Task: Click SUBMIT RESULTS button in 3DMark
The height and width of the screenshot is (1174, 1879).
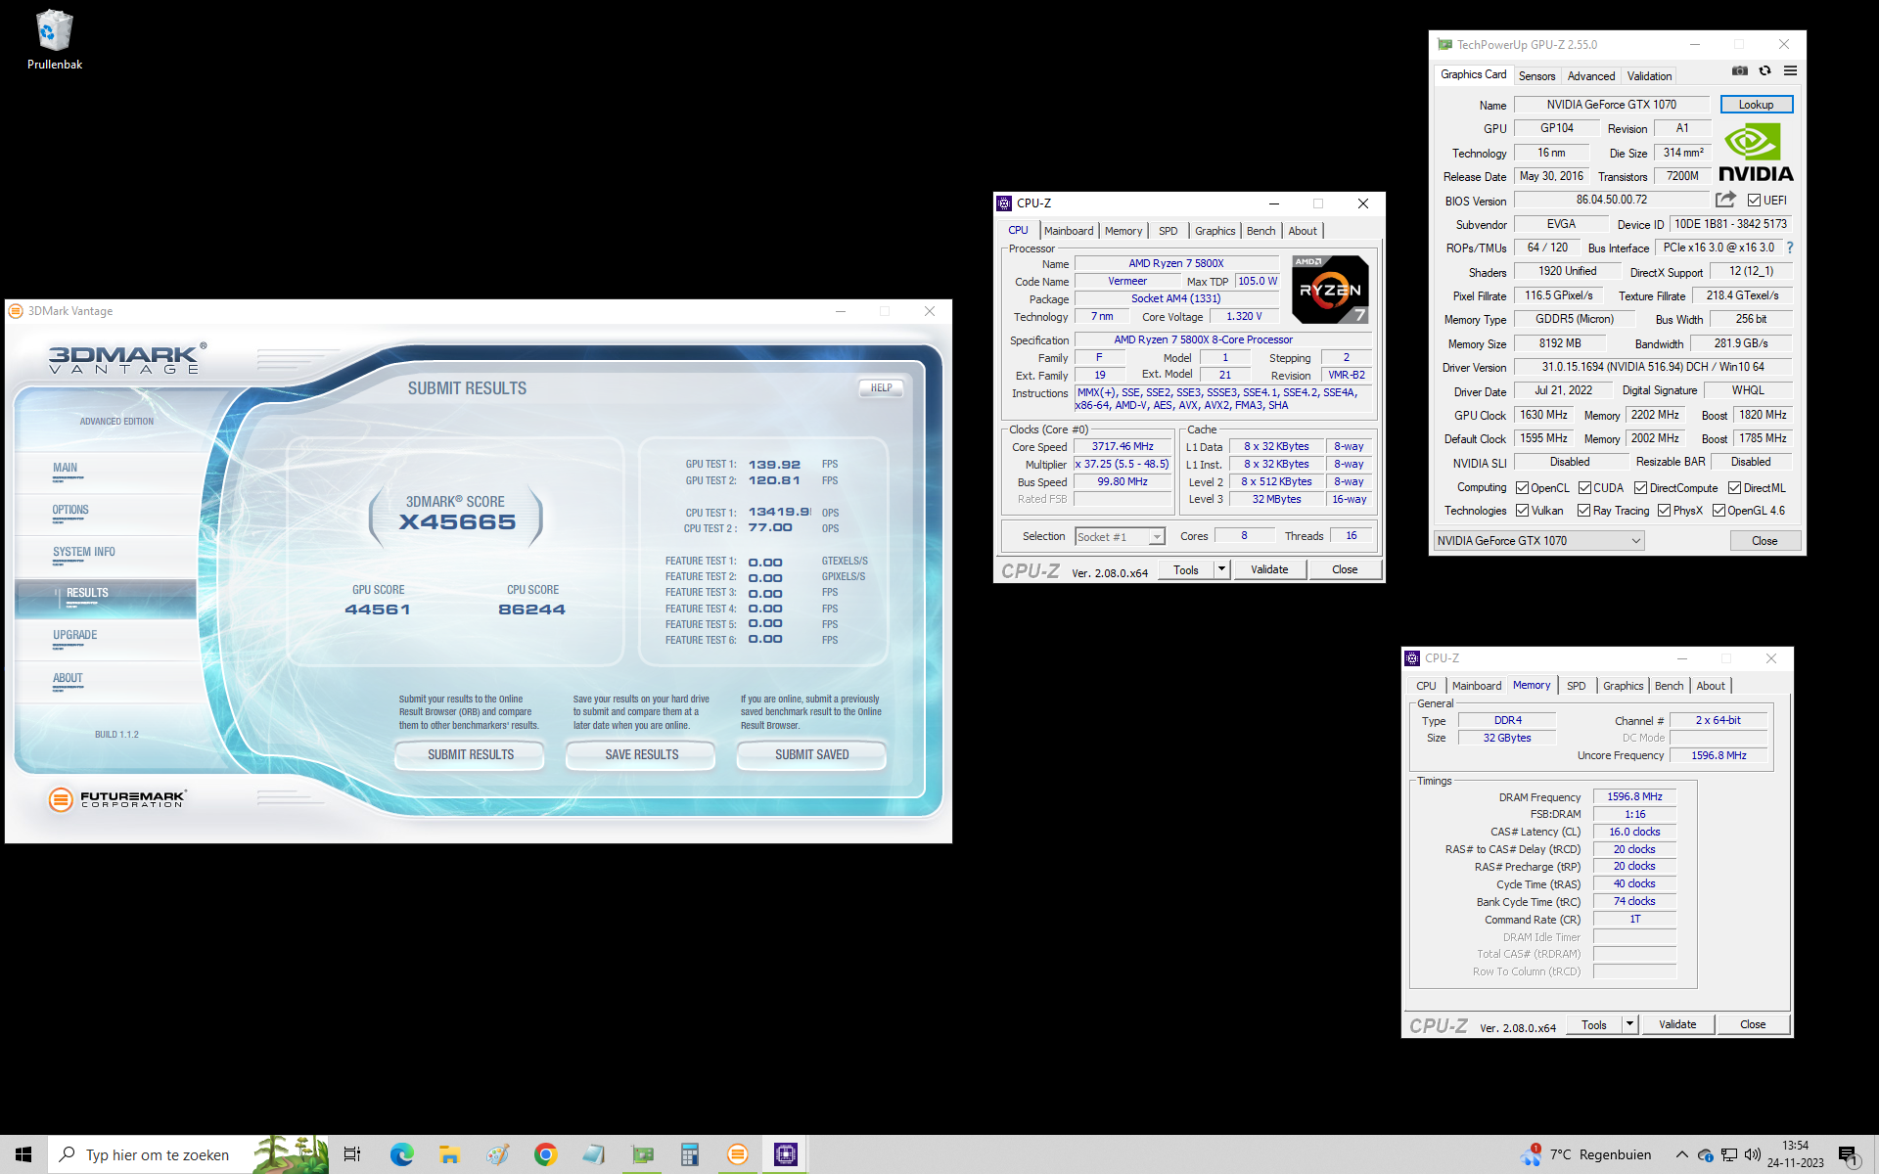Action: pyautogui.click(x=470, y=754)
